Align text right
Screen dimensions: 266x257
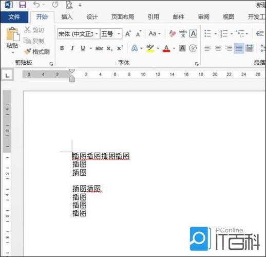pos(229,48)
